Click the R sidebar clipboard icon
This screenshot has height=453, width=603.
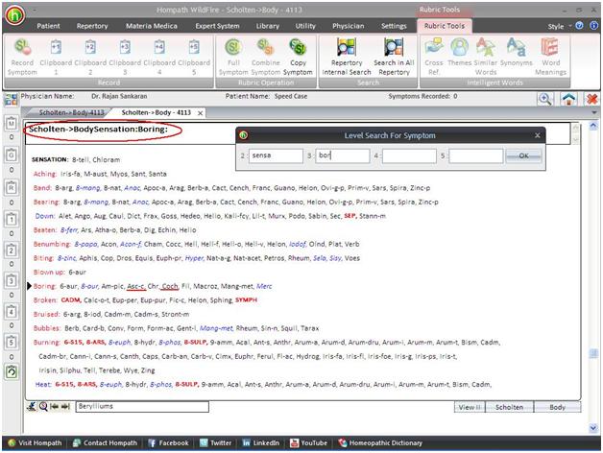[12, 188]
